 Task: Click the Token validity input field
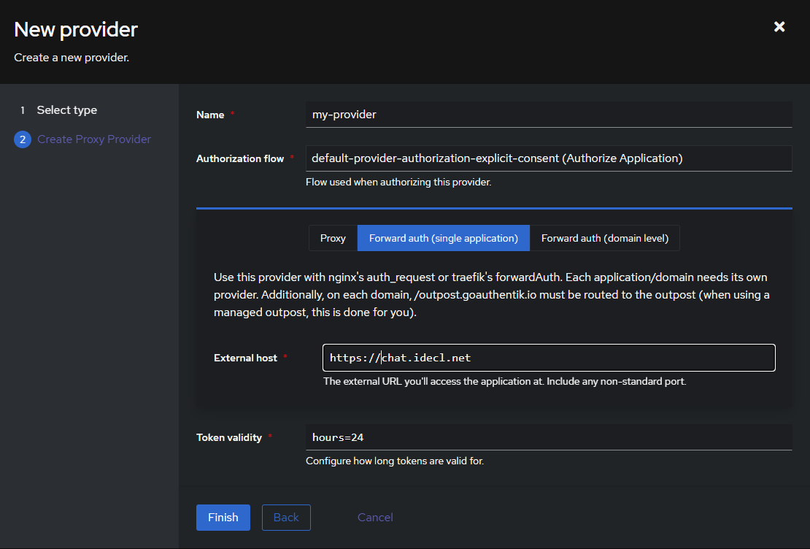tap(548, 437)
